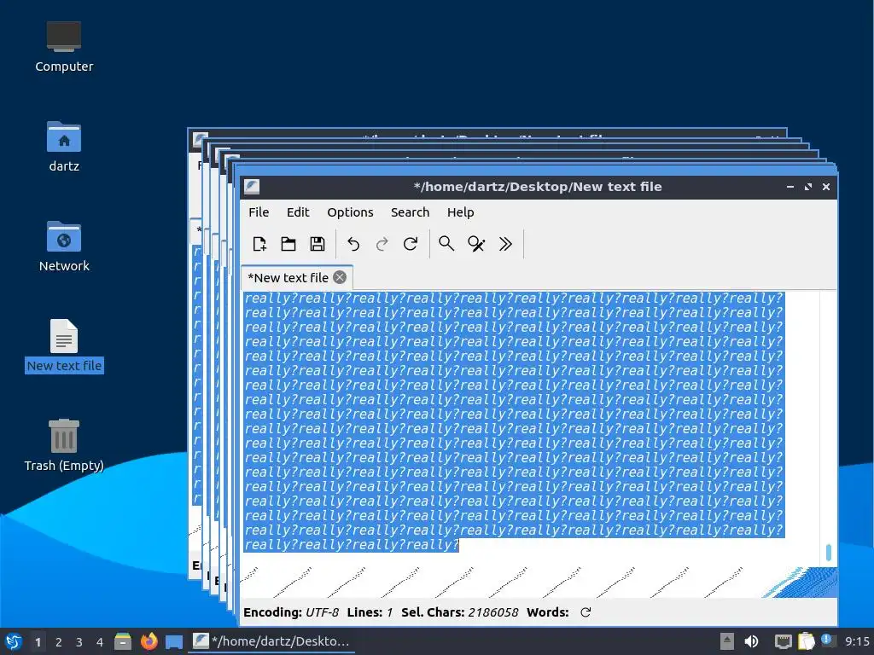
Task: Refresh the word count in status bar
Action: pos(586,612)
